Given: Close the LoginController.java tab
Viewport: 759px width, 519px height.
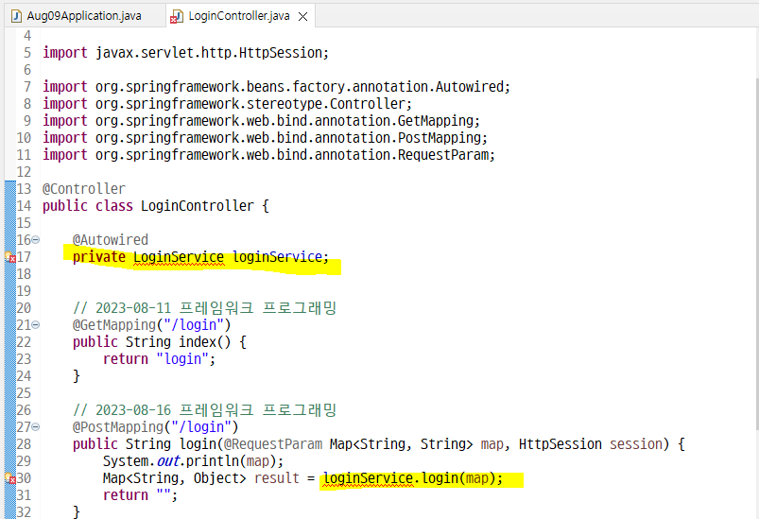Looking at the screenshot, I should [x=303, y=16].
